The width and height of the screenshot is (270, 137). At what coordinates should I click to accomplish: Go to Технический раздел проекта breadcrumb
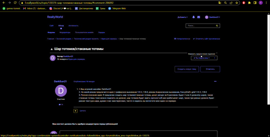(x=86, y=39)
